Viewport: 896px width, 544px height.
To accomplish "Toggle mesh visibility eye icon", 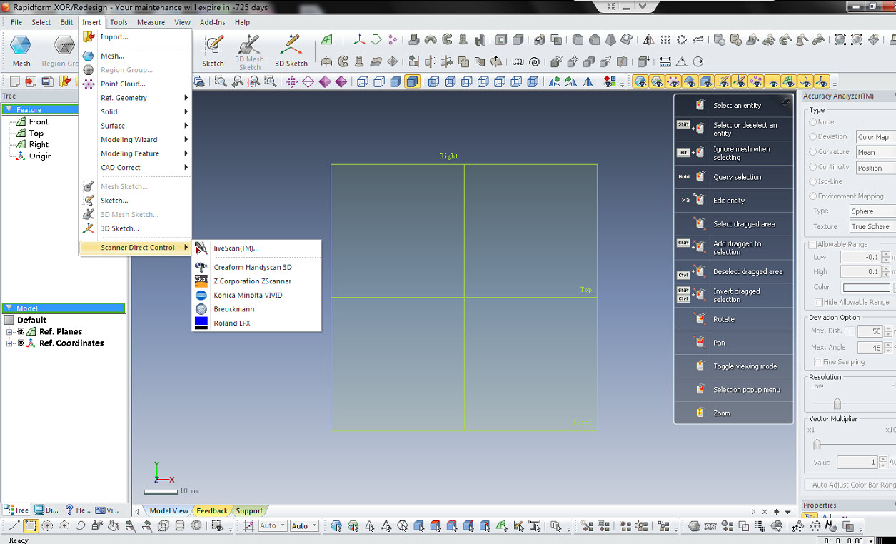I will pos(640,81).
